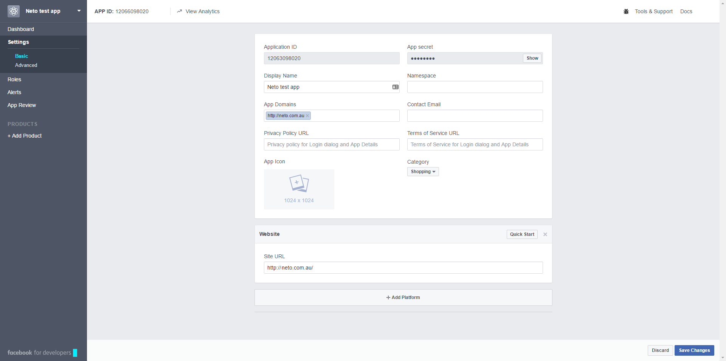
Task: Remove http://neto.com.au domain tag
Action: point(307,116)
